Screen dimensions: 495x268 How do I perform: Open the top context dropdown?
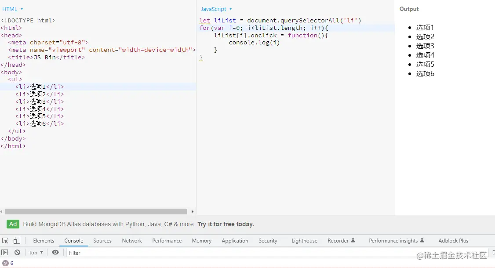click(x=36, y=253)
